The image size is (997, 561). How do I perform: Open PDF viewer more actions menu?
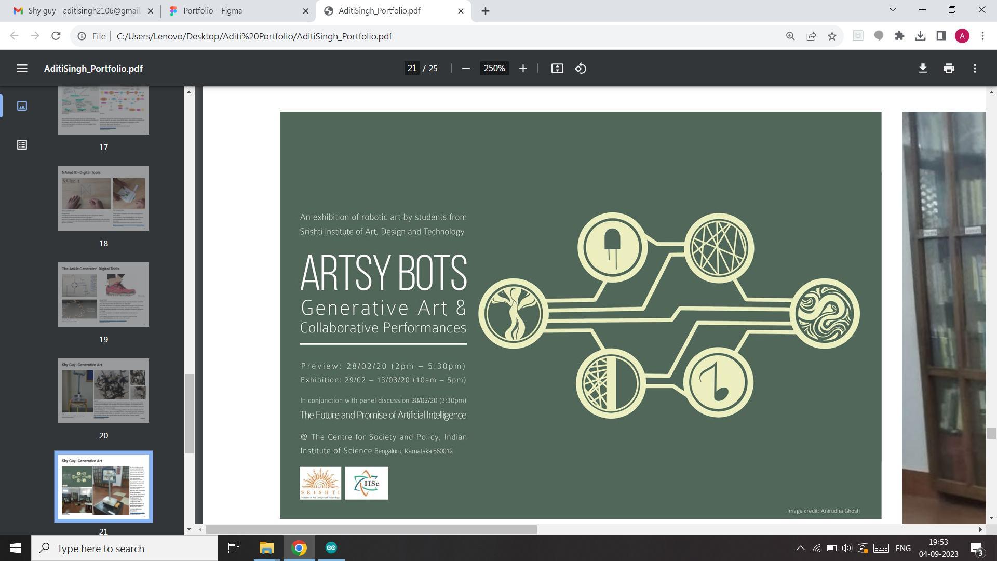[975, 69]
